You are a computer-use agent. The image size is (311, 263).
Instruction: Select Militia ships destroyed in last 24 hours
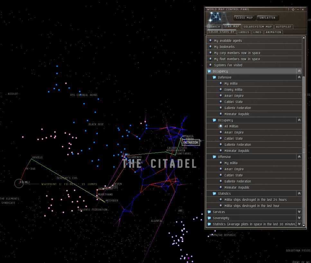(254, 200)
